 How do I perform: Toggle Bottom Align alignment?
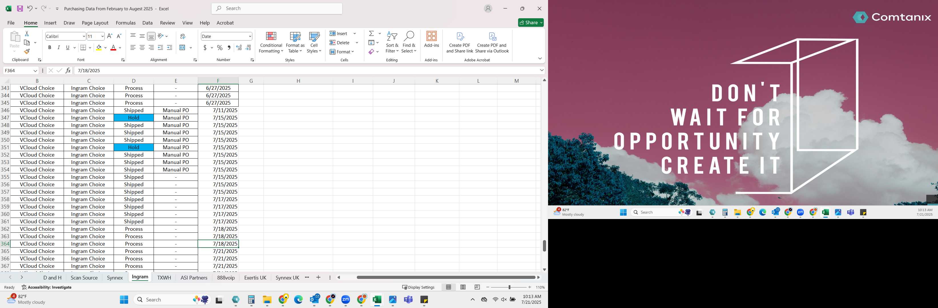coord(151,36)
